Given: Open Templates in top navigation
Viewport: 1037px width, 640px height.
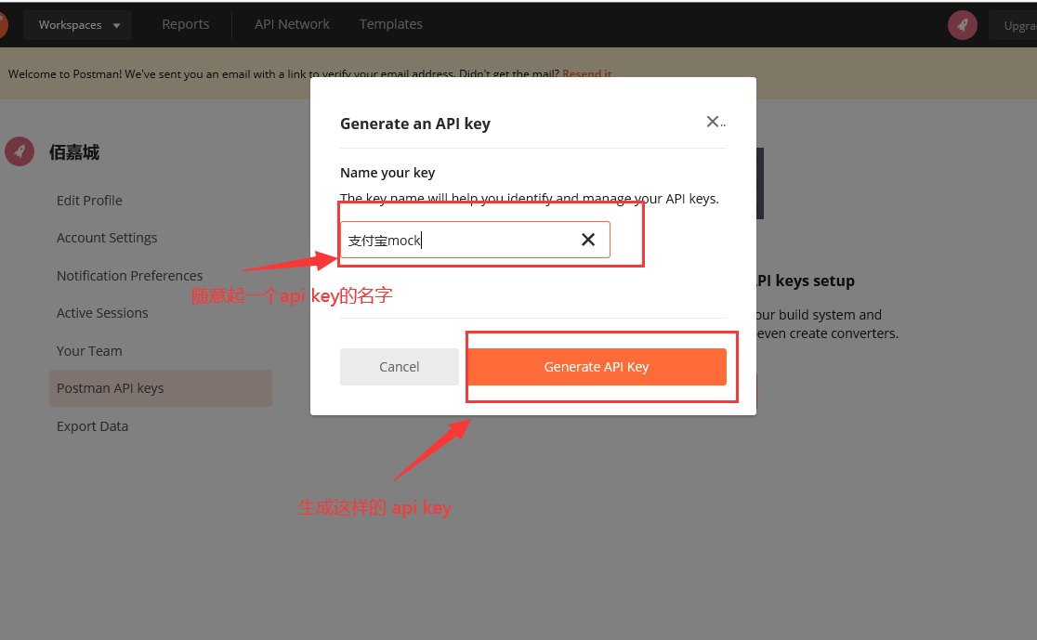Looking at the screenshot, I should click(391, 24).
